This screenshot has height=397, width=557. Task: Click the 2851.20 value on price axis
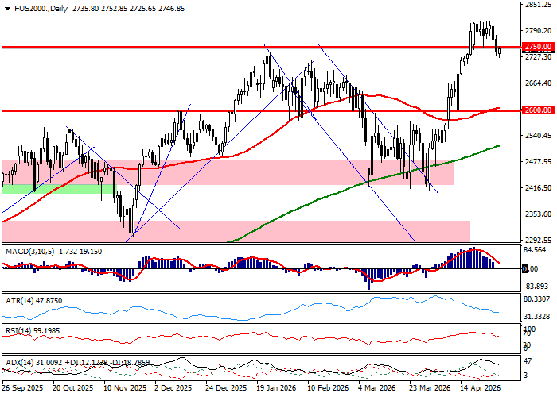539,5
